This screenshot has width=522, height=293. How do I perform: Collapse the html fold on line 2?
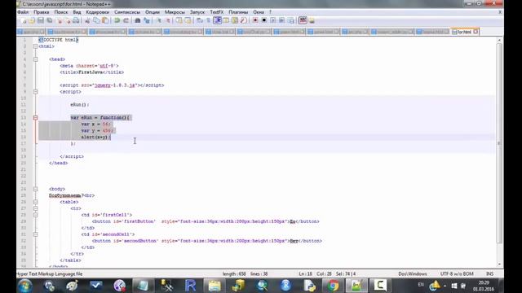(x=36, y=46)
